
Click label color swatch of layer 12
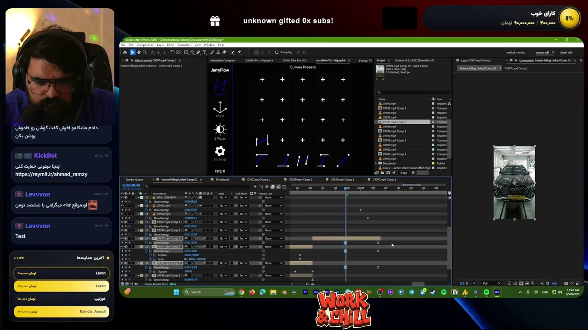(141, 198)
